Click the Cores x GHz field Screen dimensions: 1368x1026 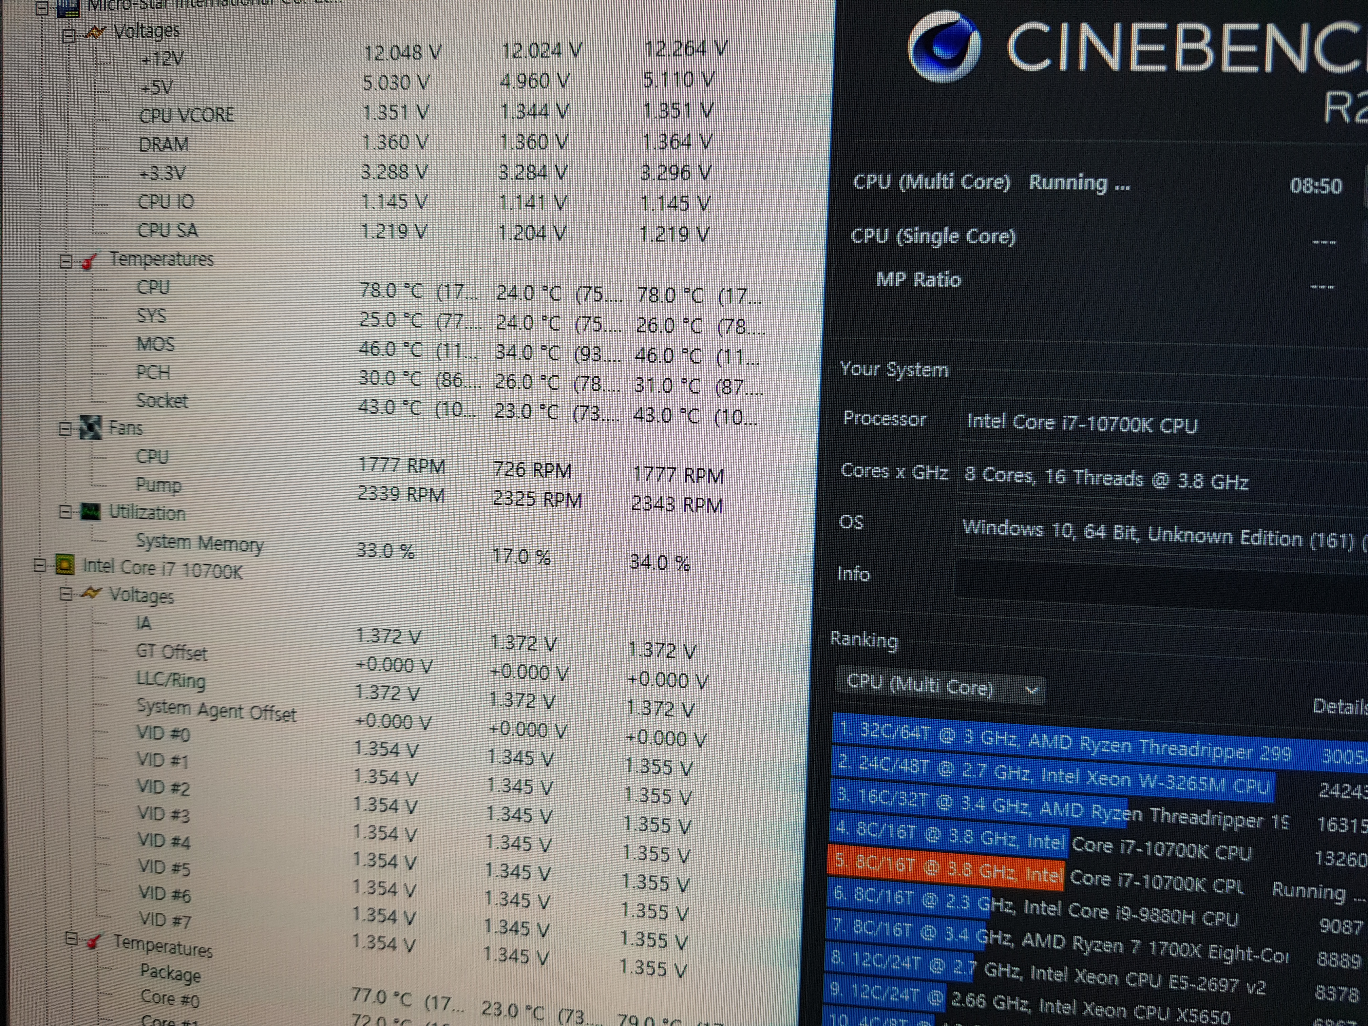1161,480
